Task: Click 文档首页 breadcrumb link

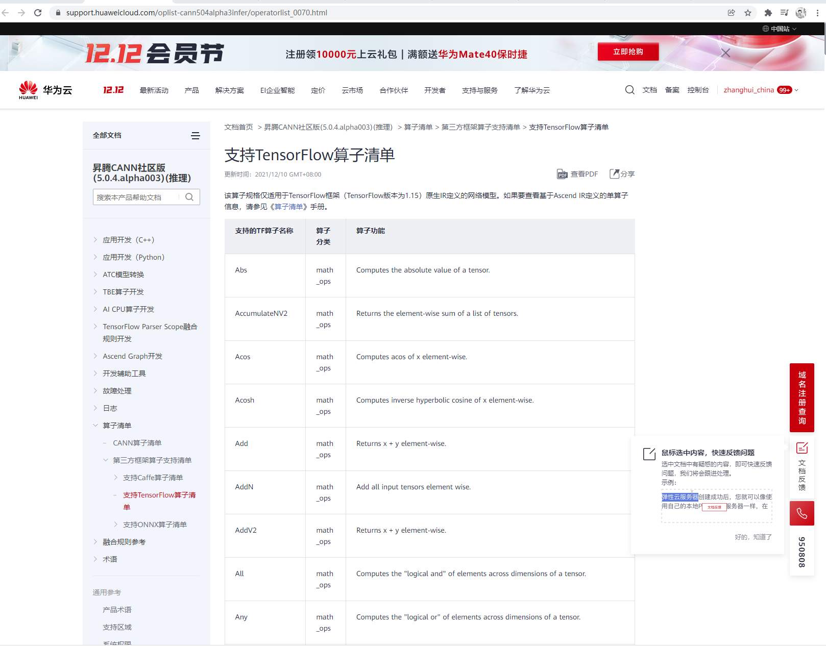Action: click(239, 127)
